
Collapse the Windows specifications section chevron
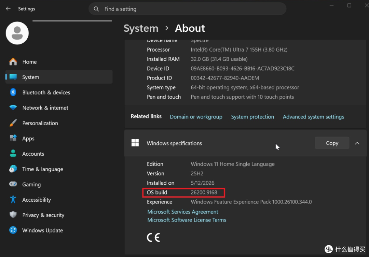pyautogui.click(x=357, y=143)
